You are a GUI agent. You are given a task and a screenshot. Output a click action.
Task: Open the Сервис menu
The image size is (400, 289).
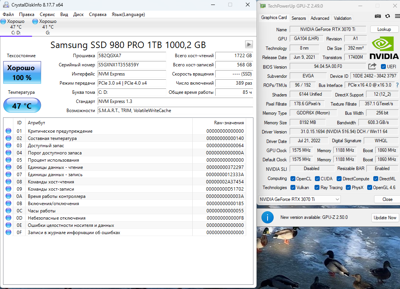point(47,14)
